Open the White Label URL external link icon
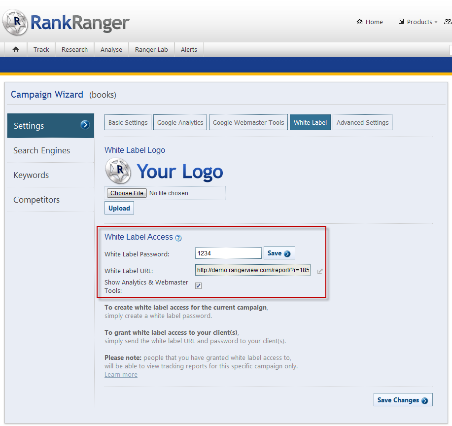Image resolution: width=452 pixels, height=426 pixels. (x=320, y=271)
